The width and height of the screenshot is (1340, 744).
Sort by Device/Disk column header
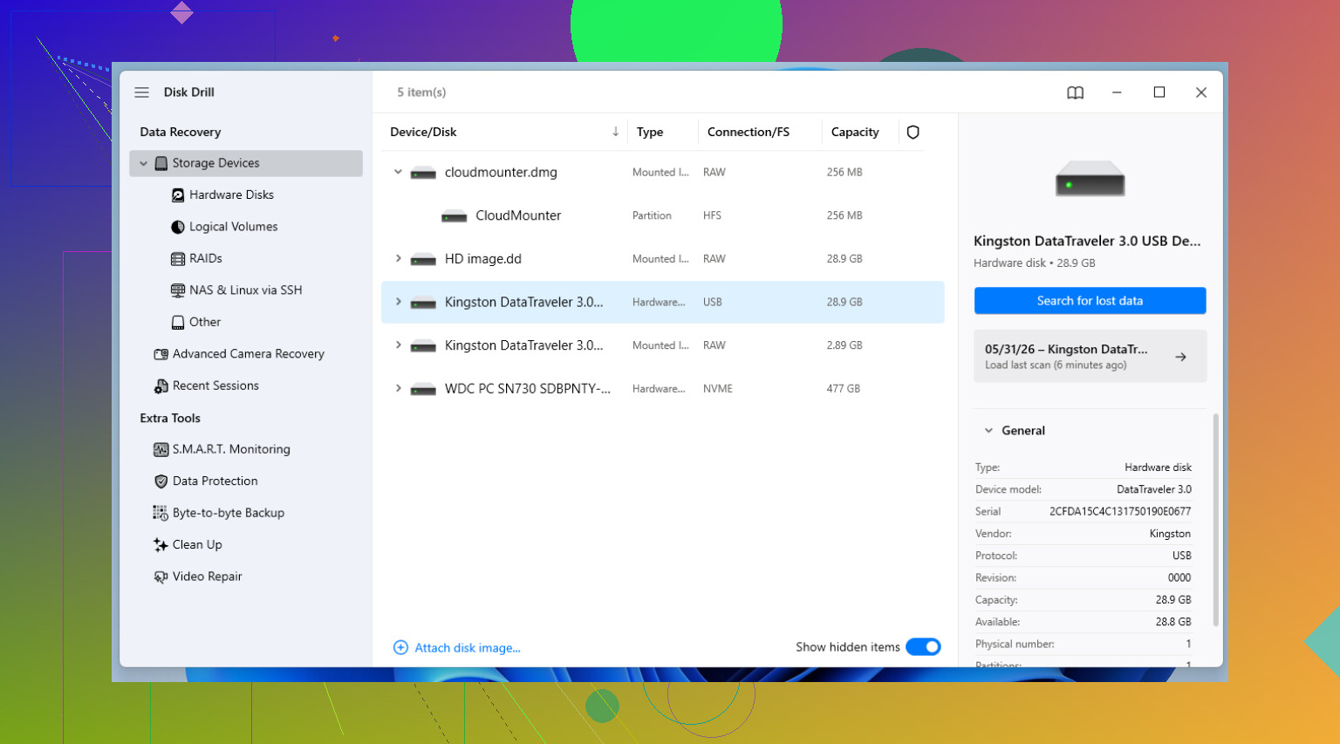pos(423,133)
